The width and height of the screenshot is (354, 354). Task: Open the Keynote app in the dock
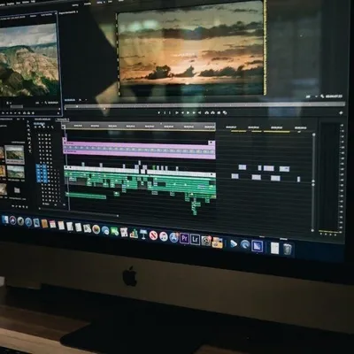click(x=143, y=235)
